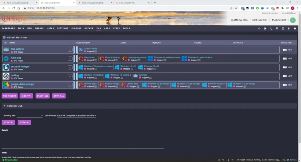Click the Windows-11-port-forward VM icon
The image size is (301, 162).
[x=185, y=58]
